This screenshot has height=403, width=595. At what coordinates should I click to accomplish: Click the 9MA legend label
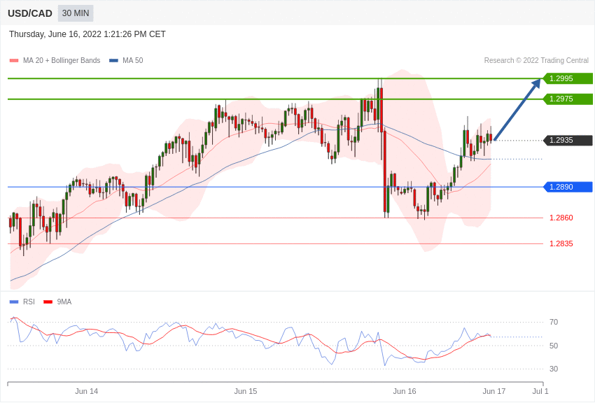(64, 302)
